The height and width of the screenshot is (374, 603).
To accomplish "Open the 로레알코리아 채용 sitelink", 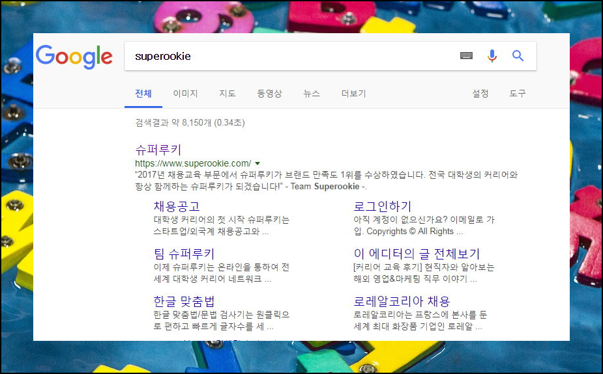I will click(x=402, y=301).
